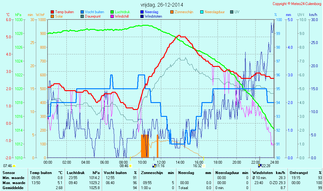Click the Luchtdruk column header in table

tap(76, 173)
